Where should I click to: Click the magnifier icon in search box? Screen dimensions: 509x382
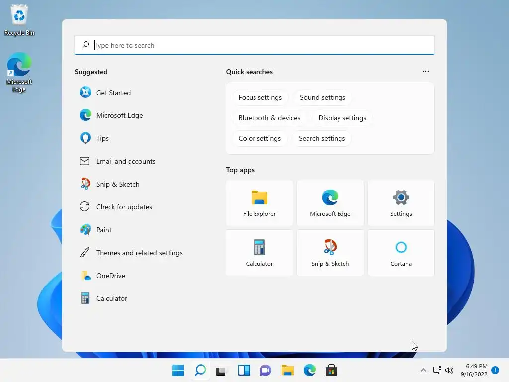(x=85, y=45)
